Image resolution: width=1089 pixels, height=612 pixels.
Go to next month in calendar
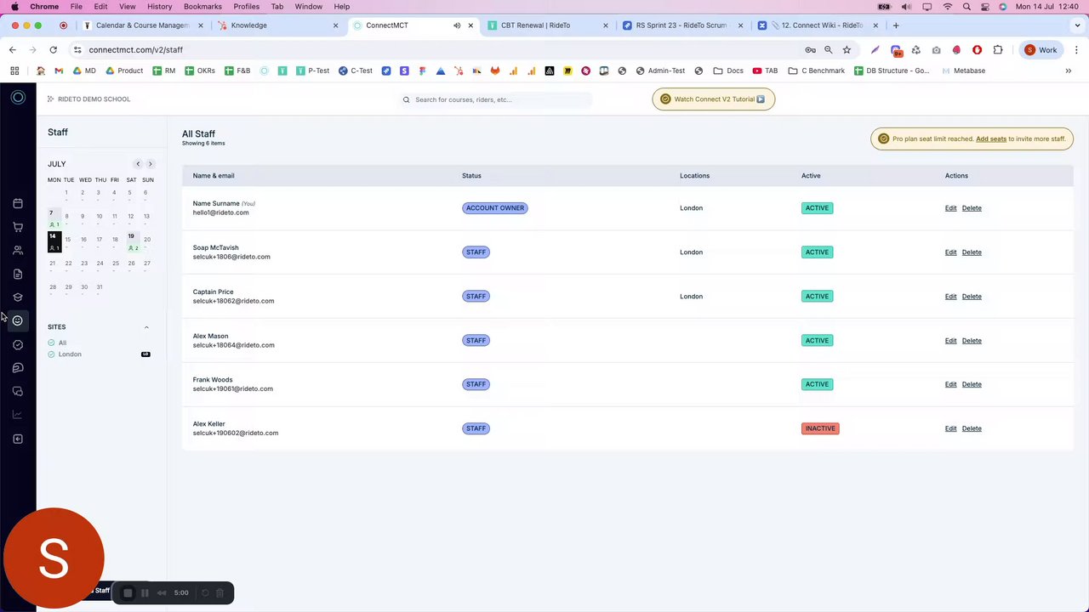point(151,164)
